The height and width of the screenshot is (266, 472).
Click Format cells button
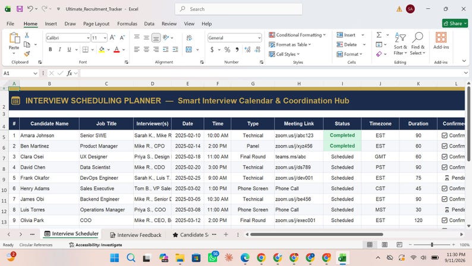349,54
